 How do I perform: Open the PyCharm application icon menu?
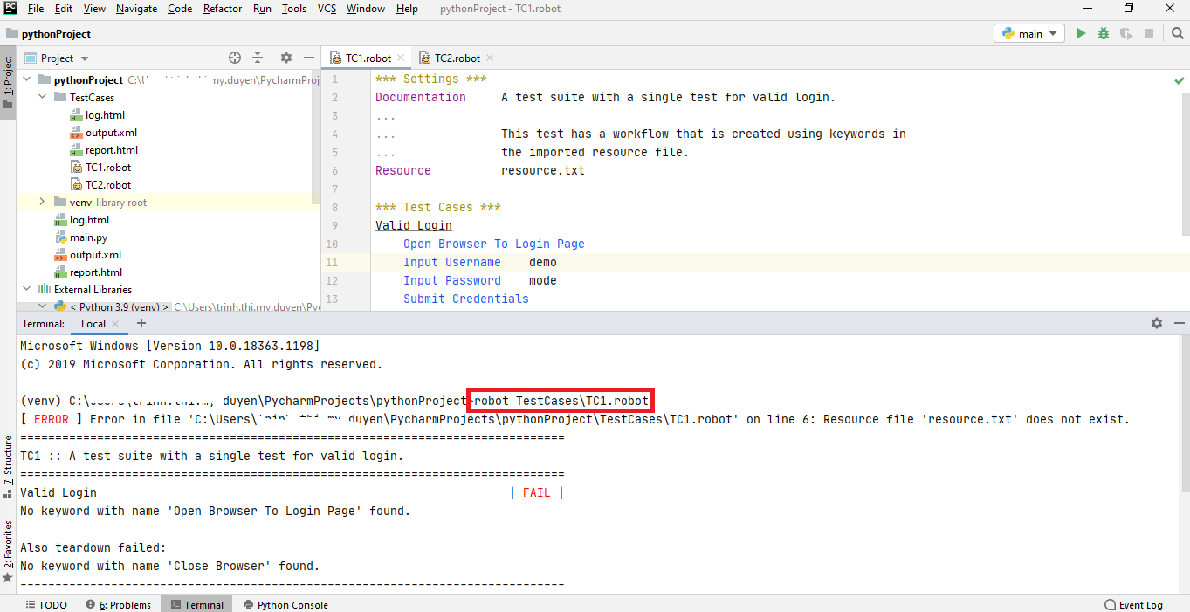click(x=10, y=9)
